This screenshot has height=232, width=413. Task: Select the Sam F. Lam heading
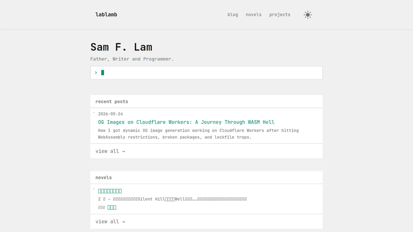pyautogui.click(x=121, y=47)
